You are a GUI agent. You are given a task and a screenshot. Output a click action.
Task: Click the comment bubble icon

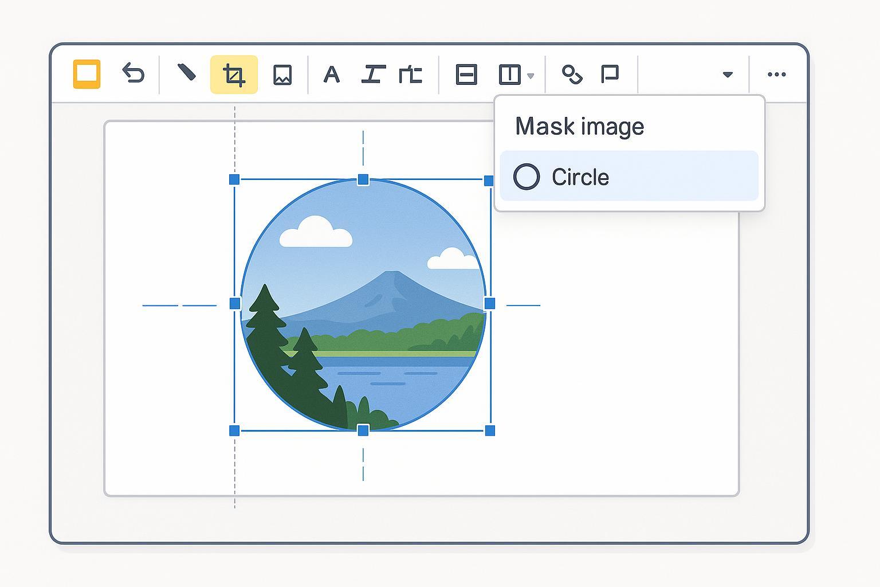click(610, 74)
